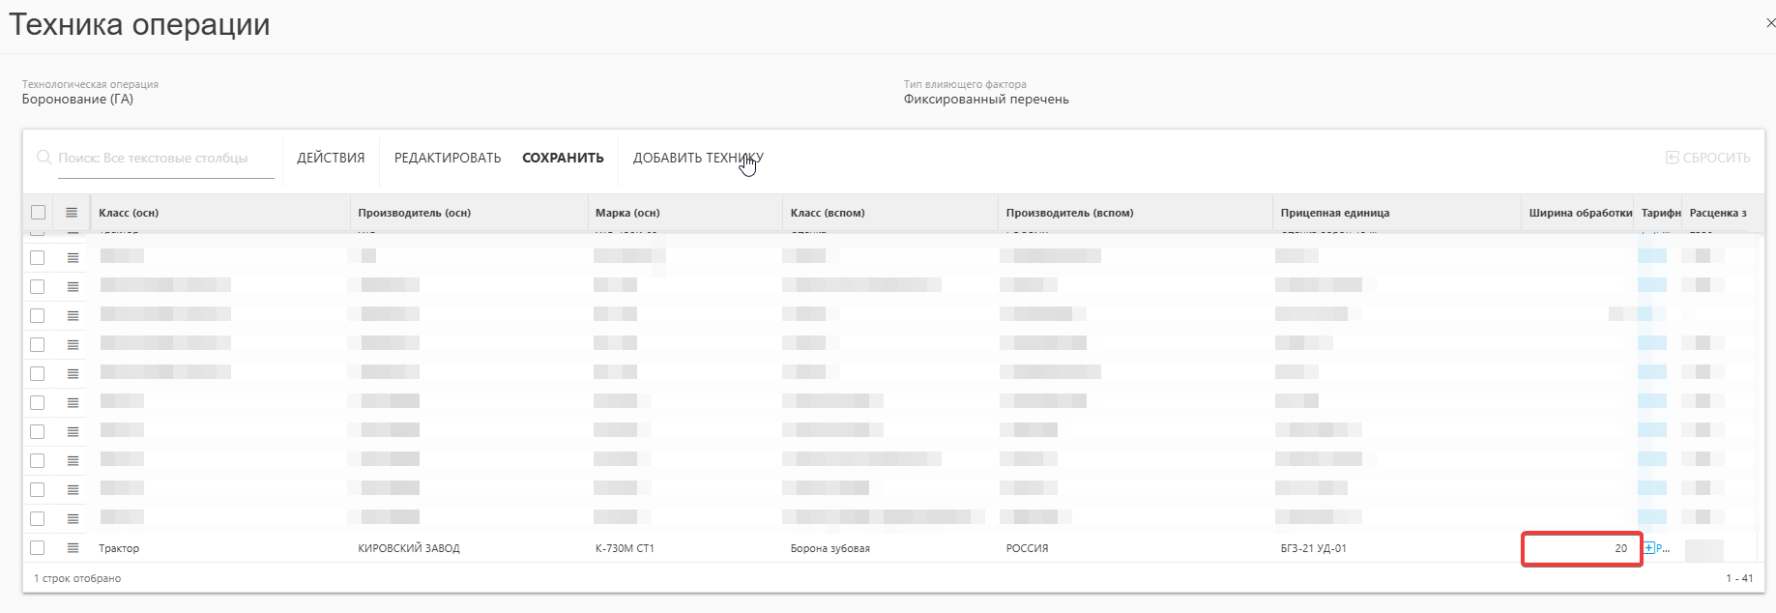Click the СБРОСИТЬ reset icon

pos(1672,158)
